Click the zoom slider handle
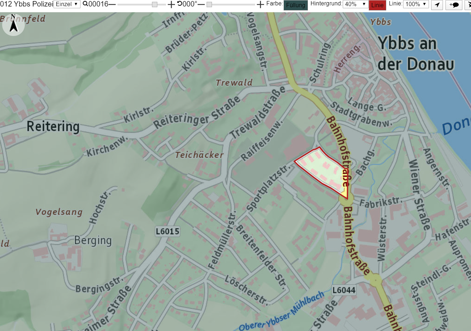Image resolution: width=471 pixels, height=331 pixels. tap(154, 4)
